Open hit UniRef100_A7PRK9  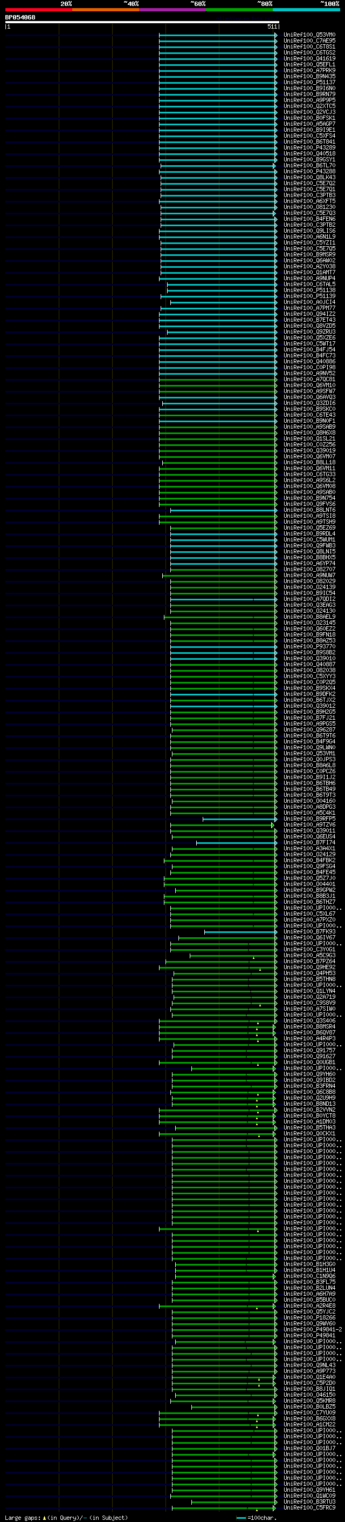309,70
